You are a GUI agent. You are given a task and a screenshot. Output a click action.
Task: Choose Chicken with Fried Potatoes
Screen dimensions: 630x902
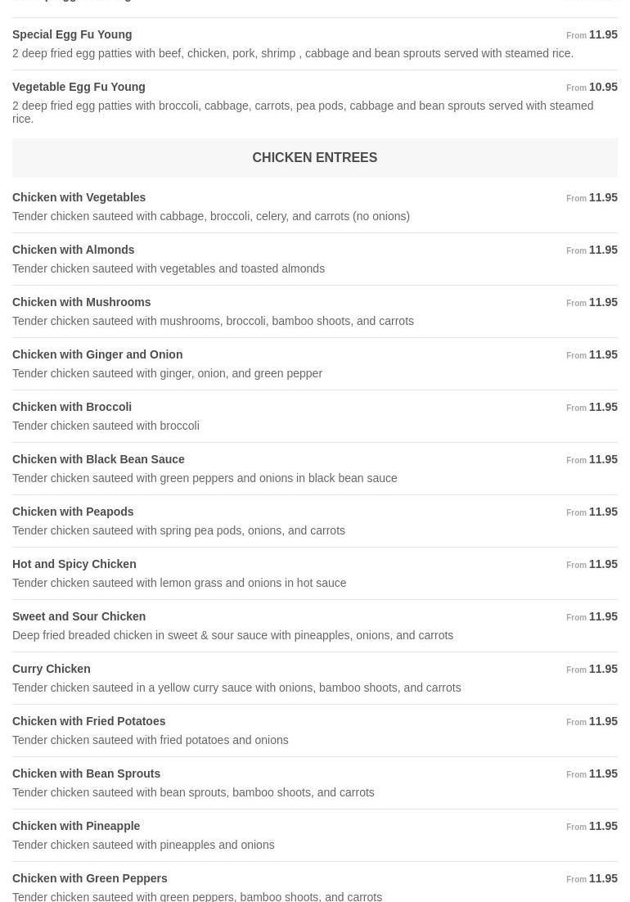pyautogui.click(x=88, y=721)
